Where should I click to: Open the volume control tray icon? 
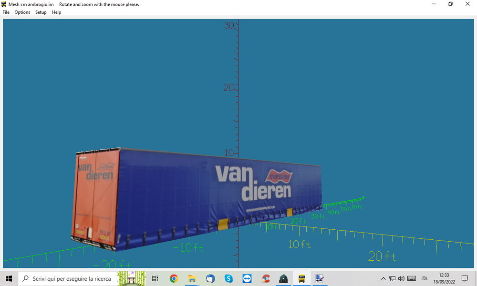pos(401,278)
